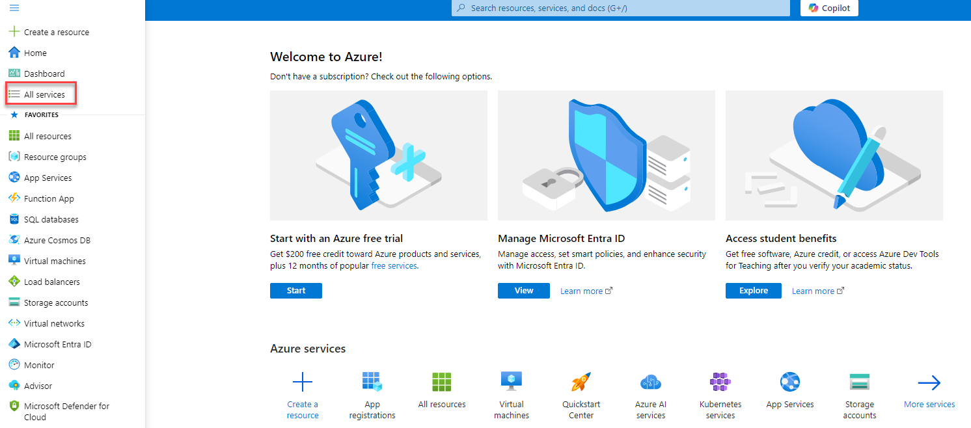Expand More services arrow
This screenshot has height=428, width=971.
(929, 383)
